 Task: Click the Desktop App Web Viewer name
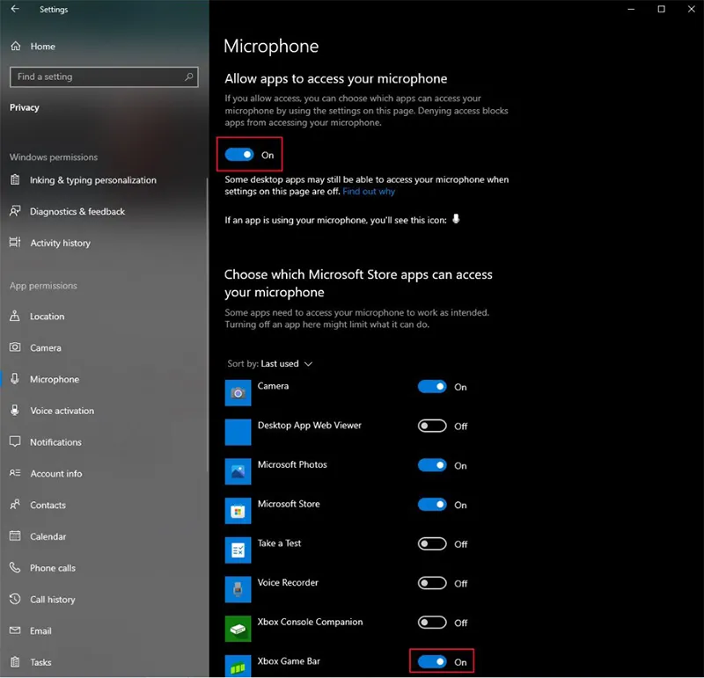point(310,426)
